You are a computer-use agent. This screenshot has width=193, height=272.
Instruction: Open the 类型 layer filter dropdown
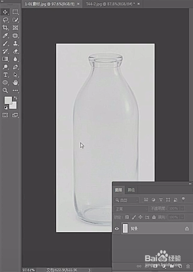coord(126,200)
